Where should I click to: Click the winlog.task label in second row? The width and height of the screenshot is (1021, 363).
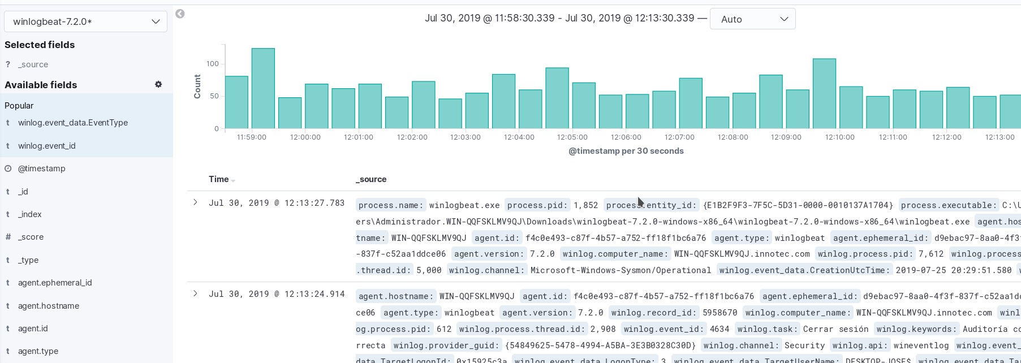tap(768, 329)
